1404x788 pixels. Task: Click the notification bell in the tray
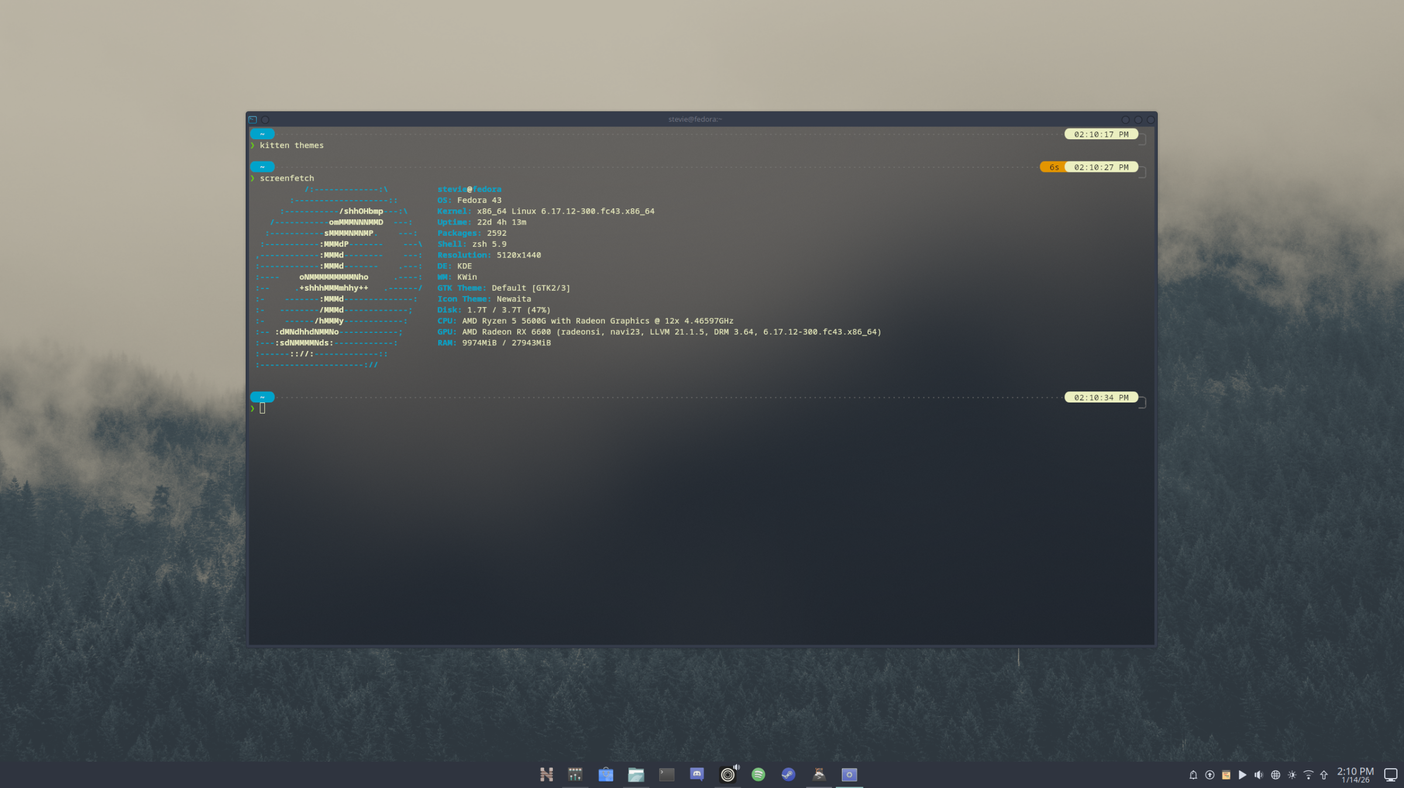(1193, 775)
